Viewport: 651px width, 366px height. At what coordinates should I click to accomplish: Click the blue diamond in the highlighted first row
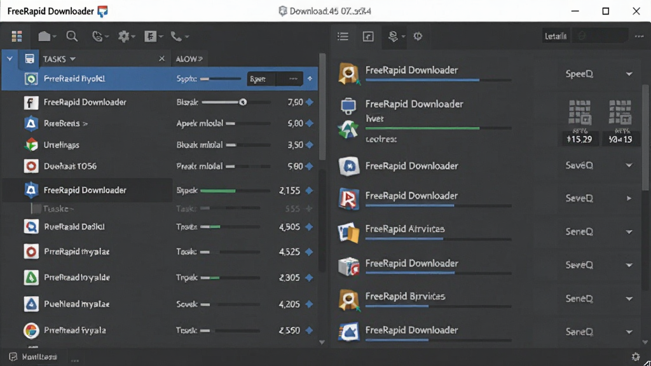click(310, 78)
